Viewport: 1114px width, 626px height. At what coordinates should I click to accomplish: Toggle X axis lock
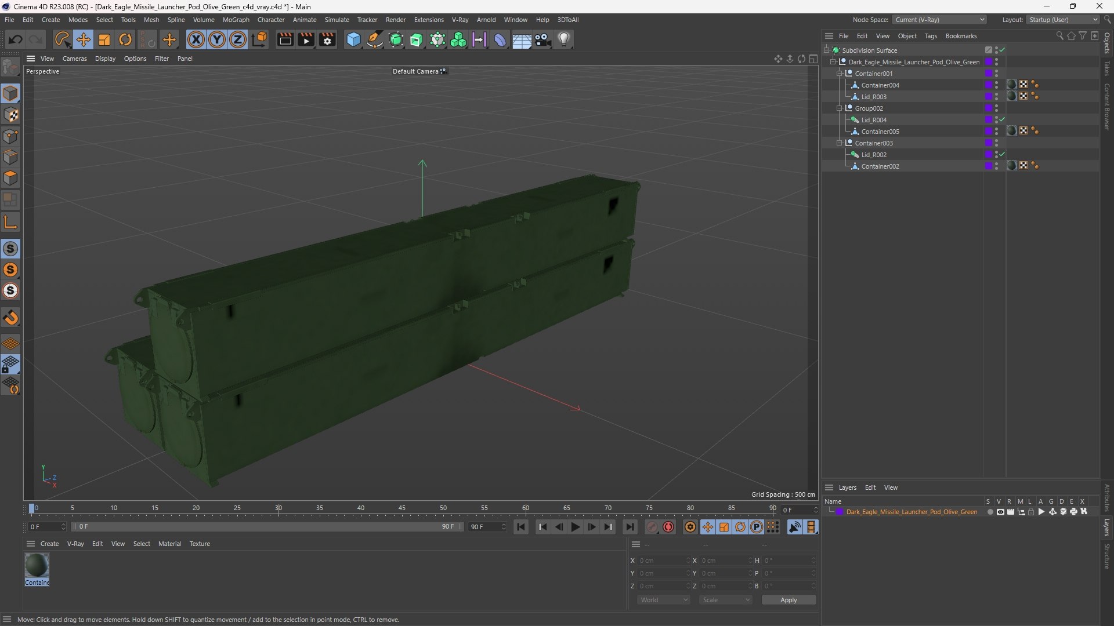pos(196,39)
